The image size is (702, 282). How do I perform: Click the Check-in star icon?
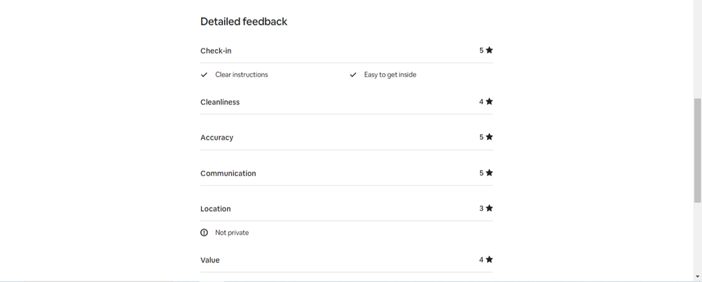pyautogui.click(x=489, y=51)
